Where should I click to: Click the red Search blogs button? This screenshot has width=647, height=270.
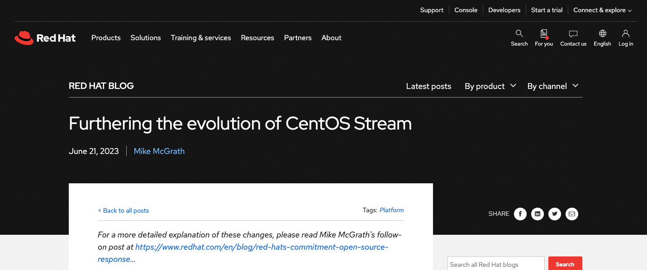click(565, 264)
